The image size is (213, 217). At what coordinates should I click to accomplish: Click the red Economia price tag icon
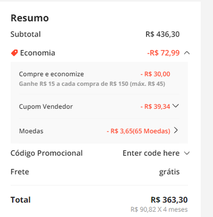(14, 53)
